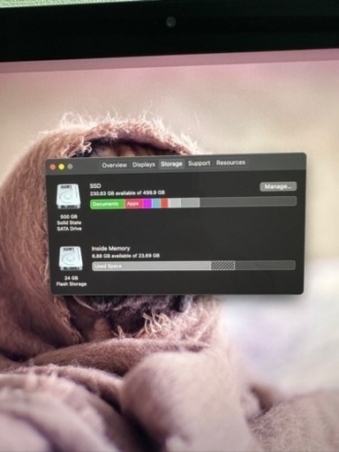Click the Inside Memory volume name
Viewport: 339px width, 452px height.
(x=110, y=249)
